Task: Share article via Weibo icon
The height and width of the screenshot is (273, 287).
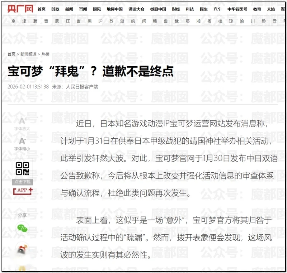Action: point(22,249)
